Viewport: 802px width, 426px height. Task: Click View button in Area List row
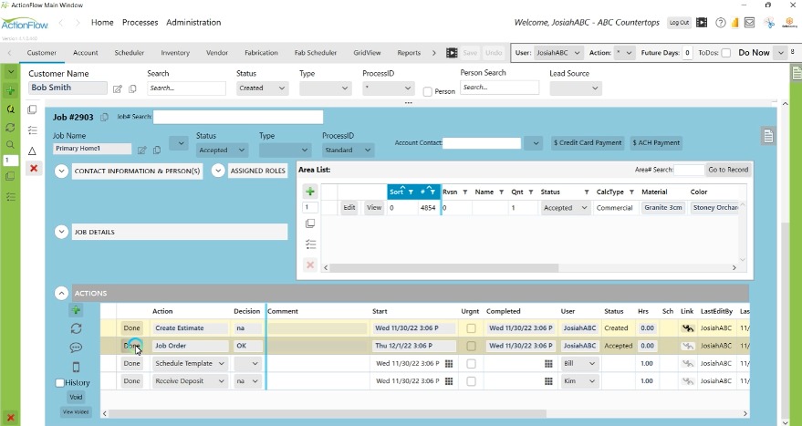pyautogui.click(x=374, y=208)
